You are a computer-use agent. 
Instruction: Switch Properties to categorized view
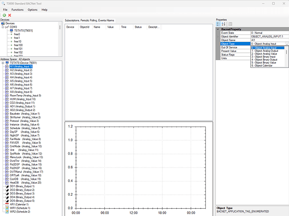click(218, 24)
